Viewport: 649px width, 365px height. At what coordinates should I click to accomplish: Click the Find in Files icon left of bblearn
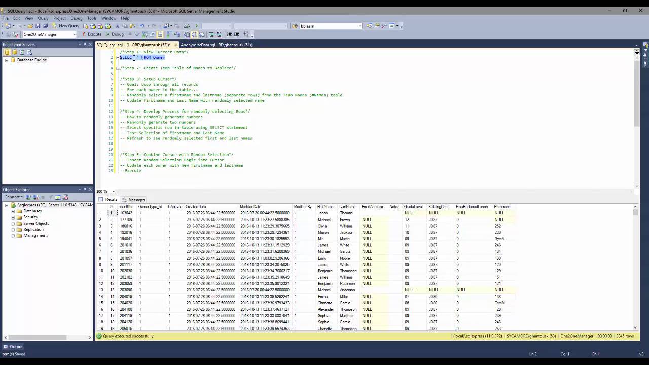click(295, 26)
